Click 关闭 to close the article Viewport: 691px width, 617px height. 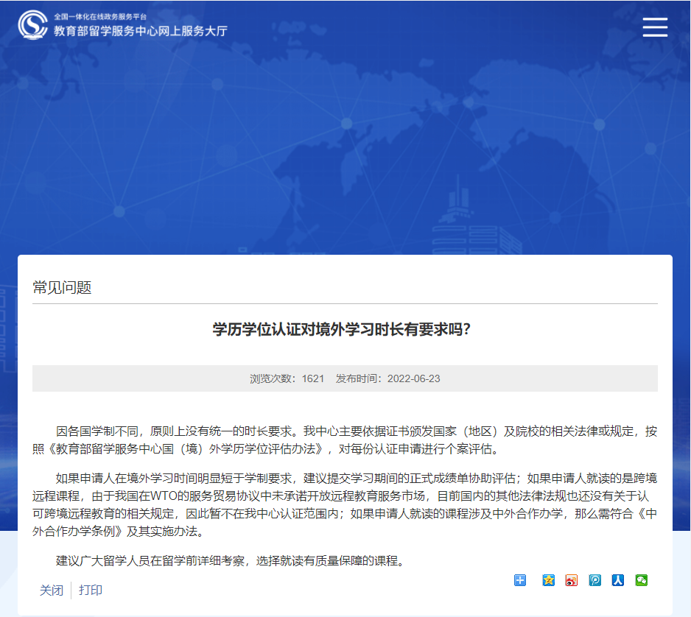click(x=51, y=591)
